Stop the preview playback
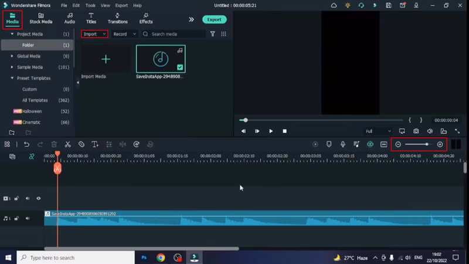469x264 pixels. coord(284,131)
